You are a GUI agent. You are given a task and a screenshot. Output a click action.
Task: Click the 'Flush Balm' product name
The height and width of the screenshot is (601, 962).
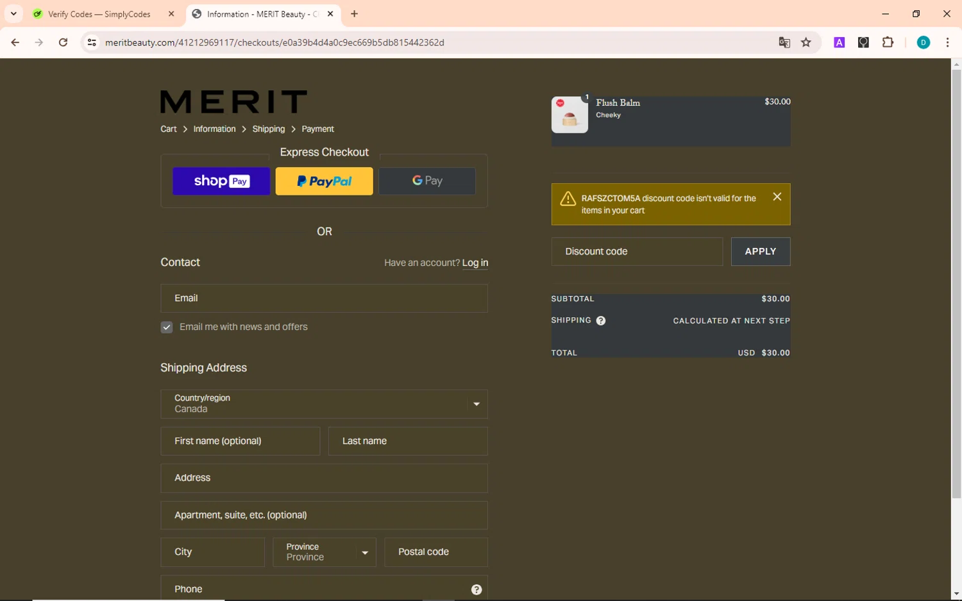[618, 103]
